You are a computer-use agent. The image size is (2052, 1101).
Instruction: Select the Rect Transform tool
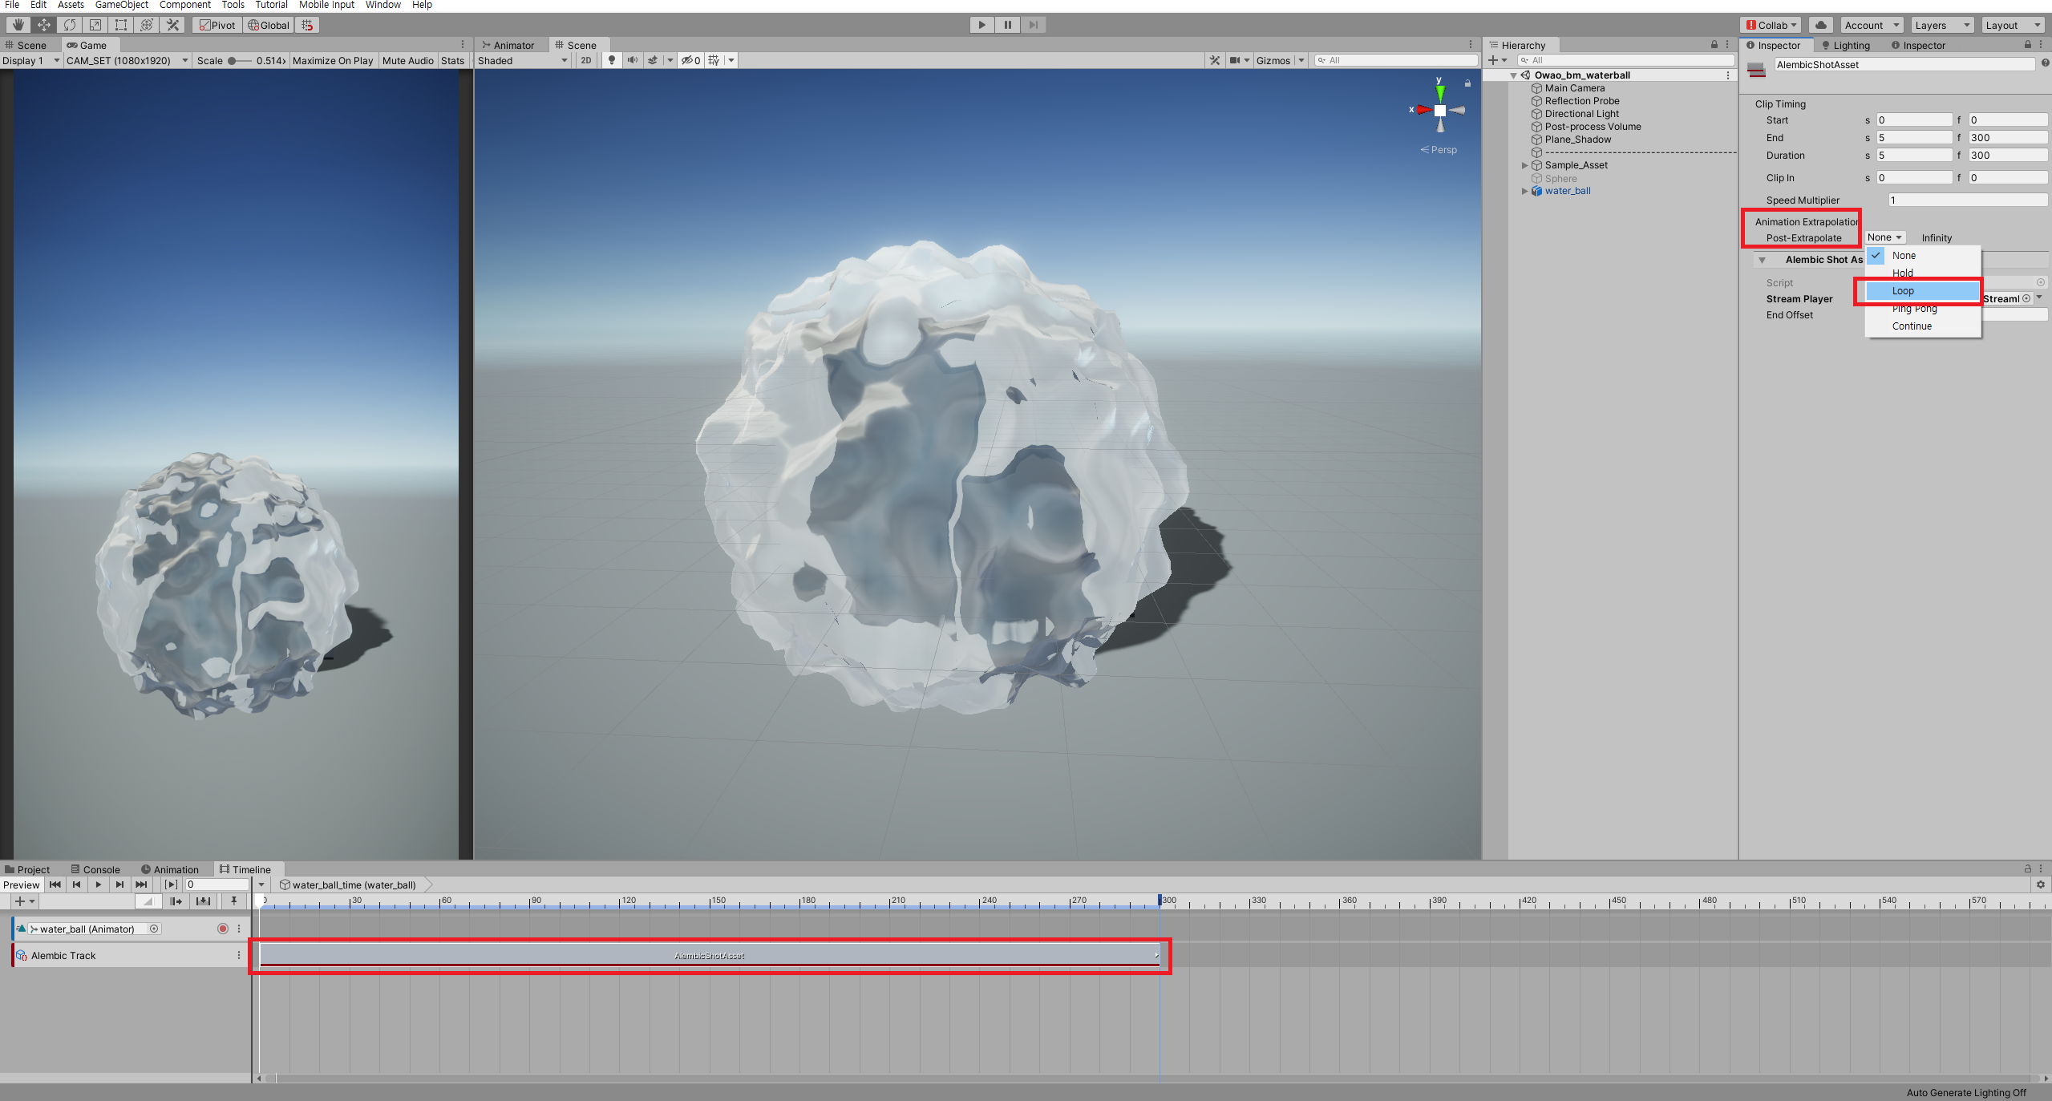121,25
